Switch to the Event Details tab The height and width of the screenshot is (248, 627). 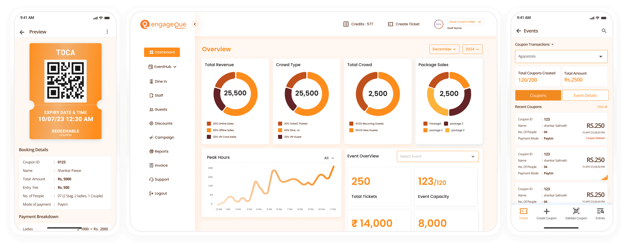585,95
